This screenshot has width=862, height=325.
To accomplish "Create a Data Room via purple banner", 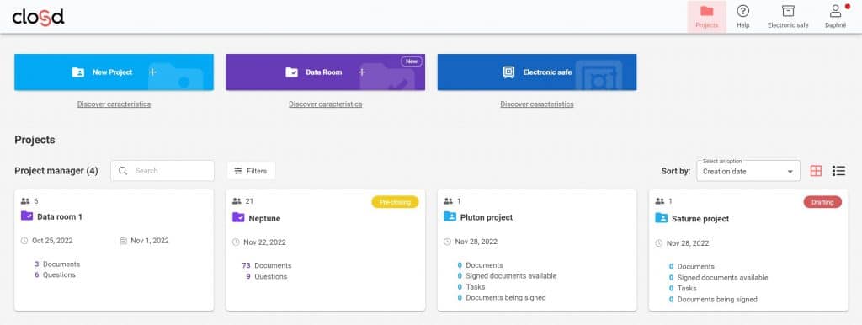I will (x=326, y=72).
